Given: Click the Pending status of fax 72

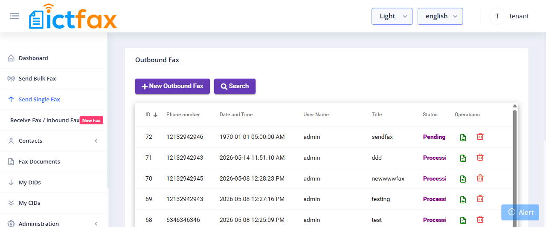Looking at the screenshot, I should [434, 137].
